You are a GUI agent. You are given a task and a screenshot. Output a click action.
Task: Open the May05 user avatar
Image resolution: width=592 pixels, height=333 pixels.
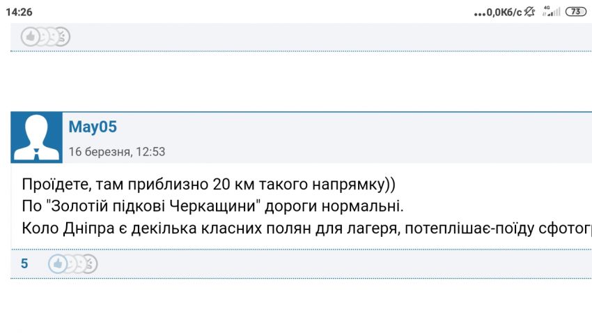coord(37,137)
